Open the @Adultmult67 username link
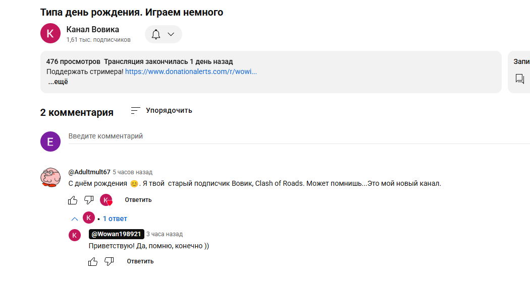The image size is (530, 284). 89,172
